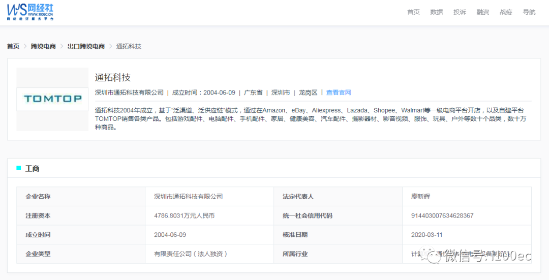Click the 4786.8031万元人民币 value
Viewport: 549px width, 280px height.
pos(184,215)
